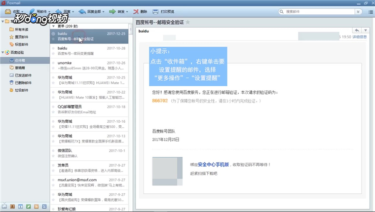Open the 转发 dropdown arrow
375x212 pixels.
[x=127, y=12]
